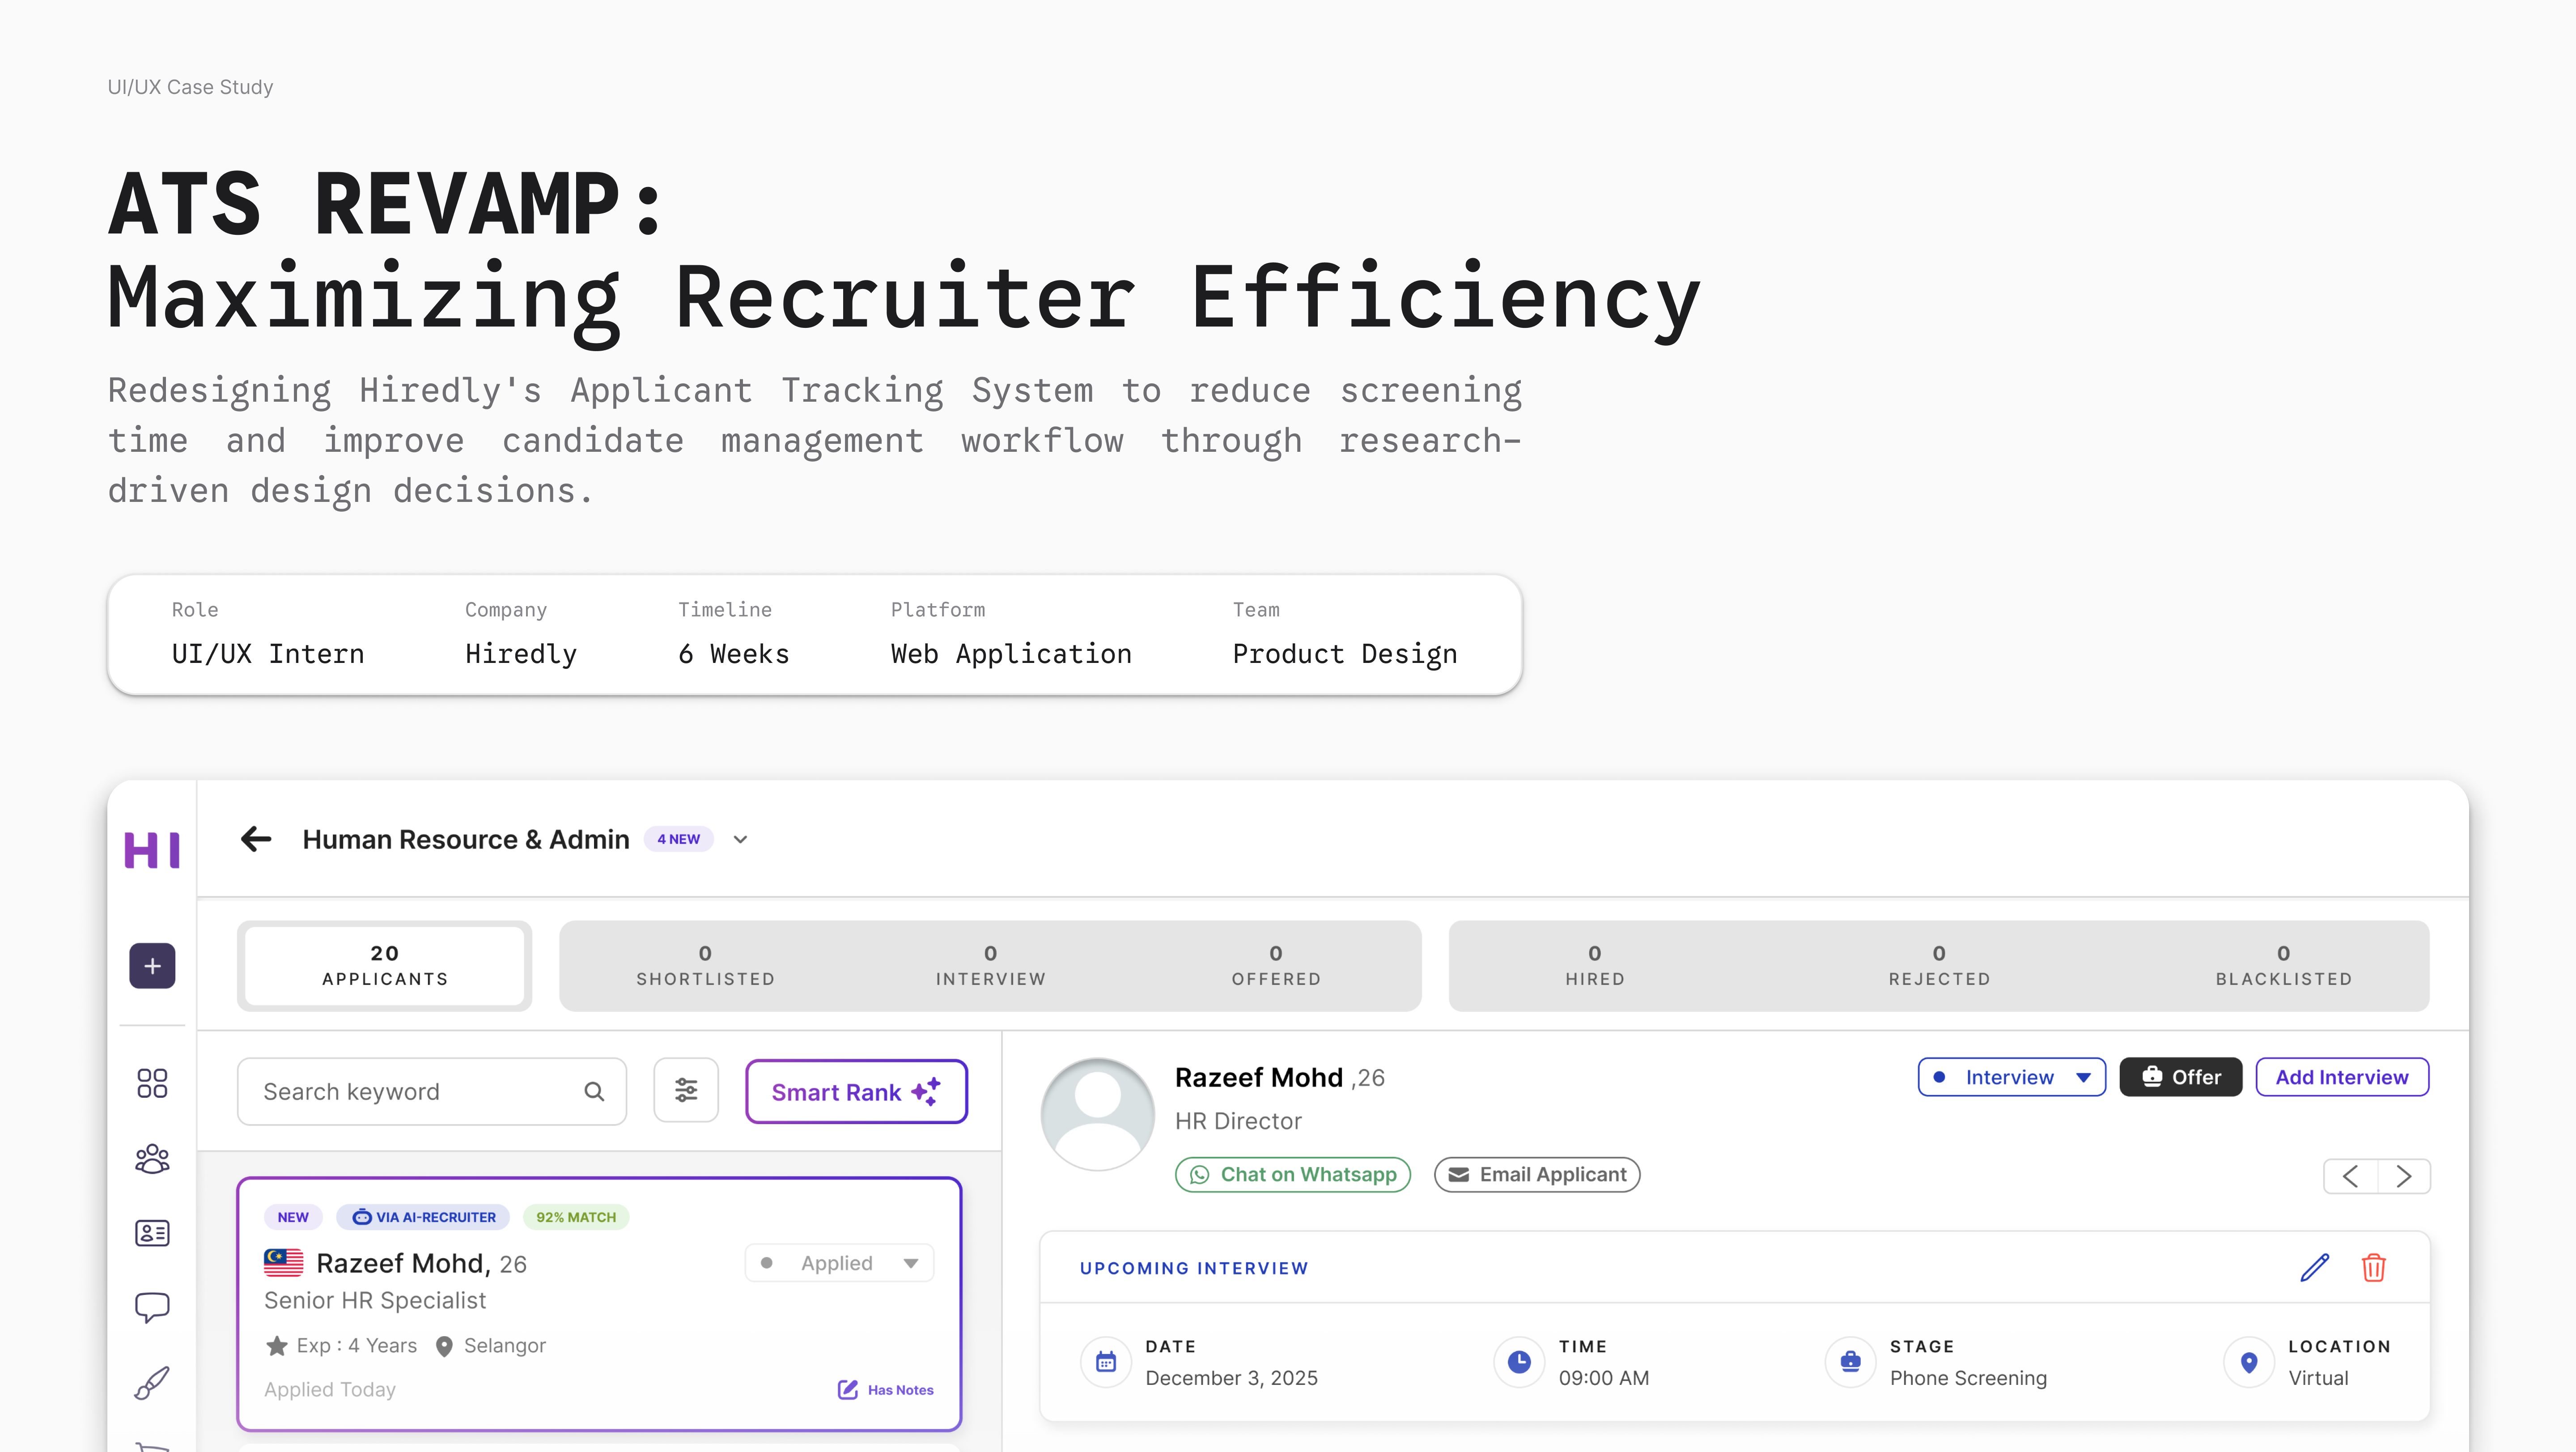The height and width of the screenshot is (1452, 2576).
Task: Click the back arrow beside Human Resource & Admin
Action: pos(256,839)
